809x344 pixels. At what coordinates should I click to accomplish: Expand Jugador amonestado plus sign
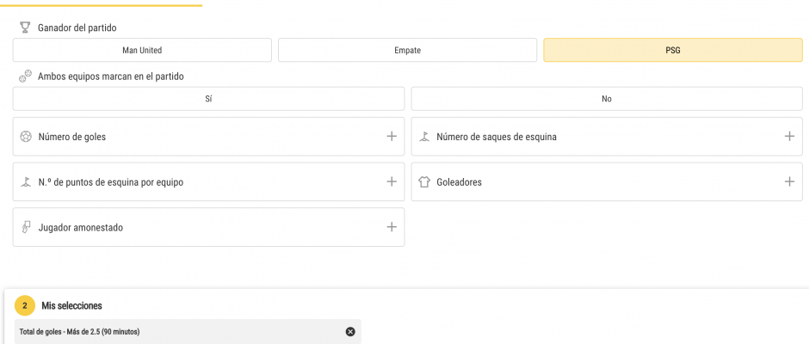392,227
